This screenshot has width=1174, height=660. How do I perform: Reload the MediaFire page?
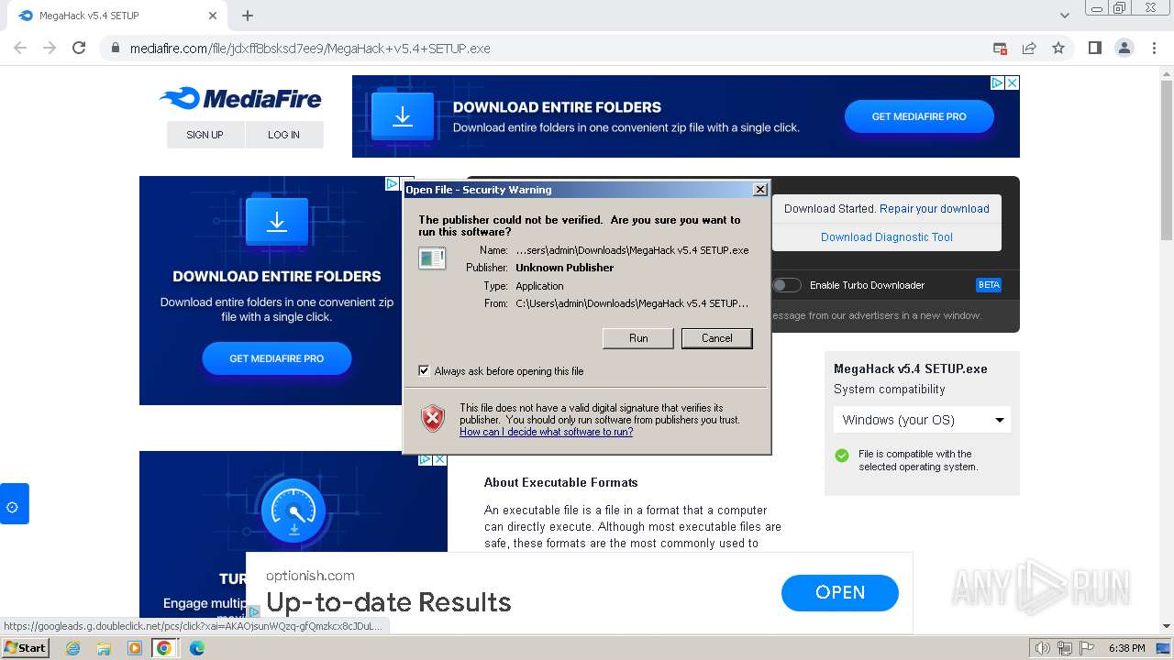point(79,48)
